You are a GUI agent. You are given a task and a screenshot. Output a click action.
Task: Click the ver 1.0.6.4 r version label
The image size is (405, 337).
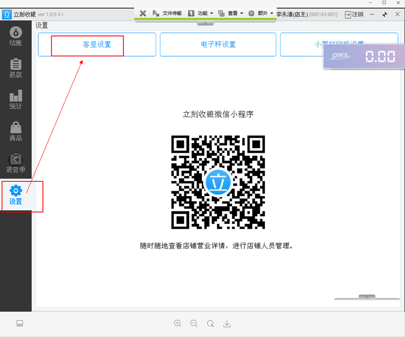click(51, 14)
